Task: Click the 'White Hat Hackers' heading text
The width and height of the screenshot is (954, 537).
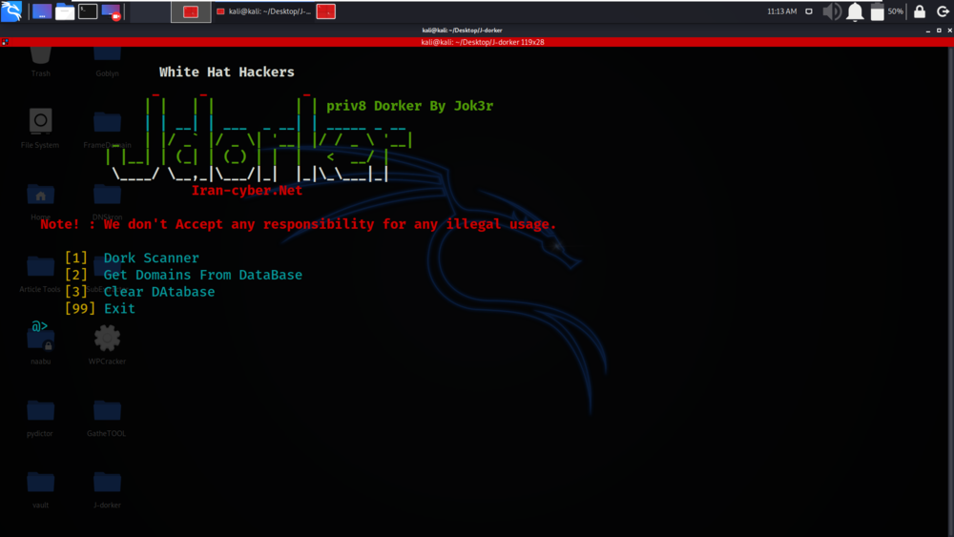Action: 226,72
